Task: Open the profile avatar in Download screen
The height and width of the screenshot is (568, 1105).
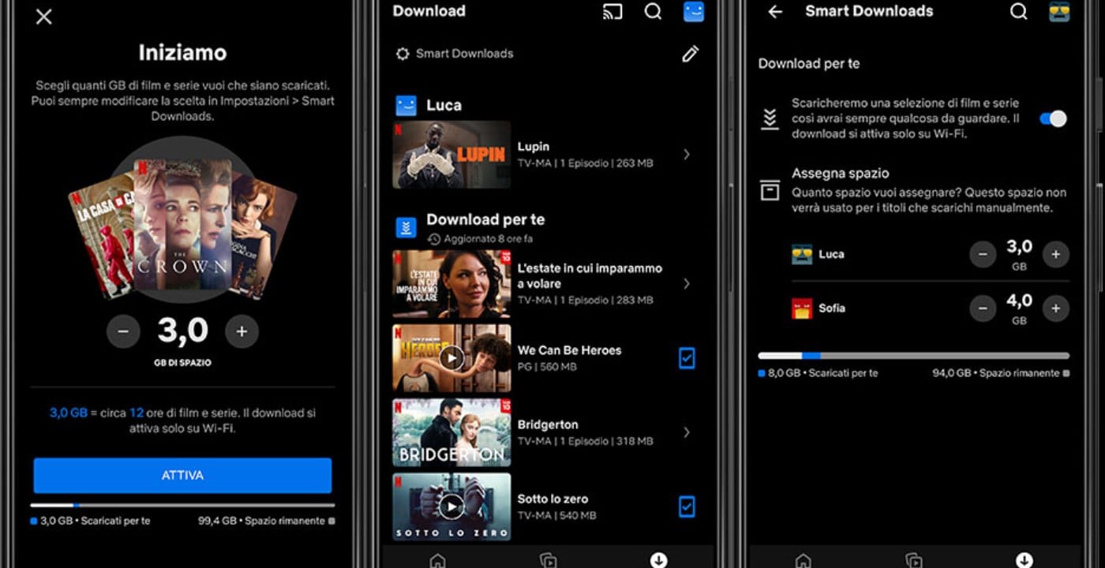Action: [693, 11]
